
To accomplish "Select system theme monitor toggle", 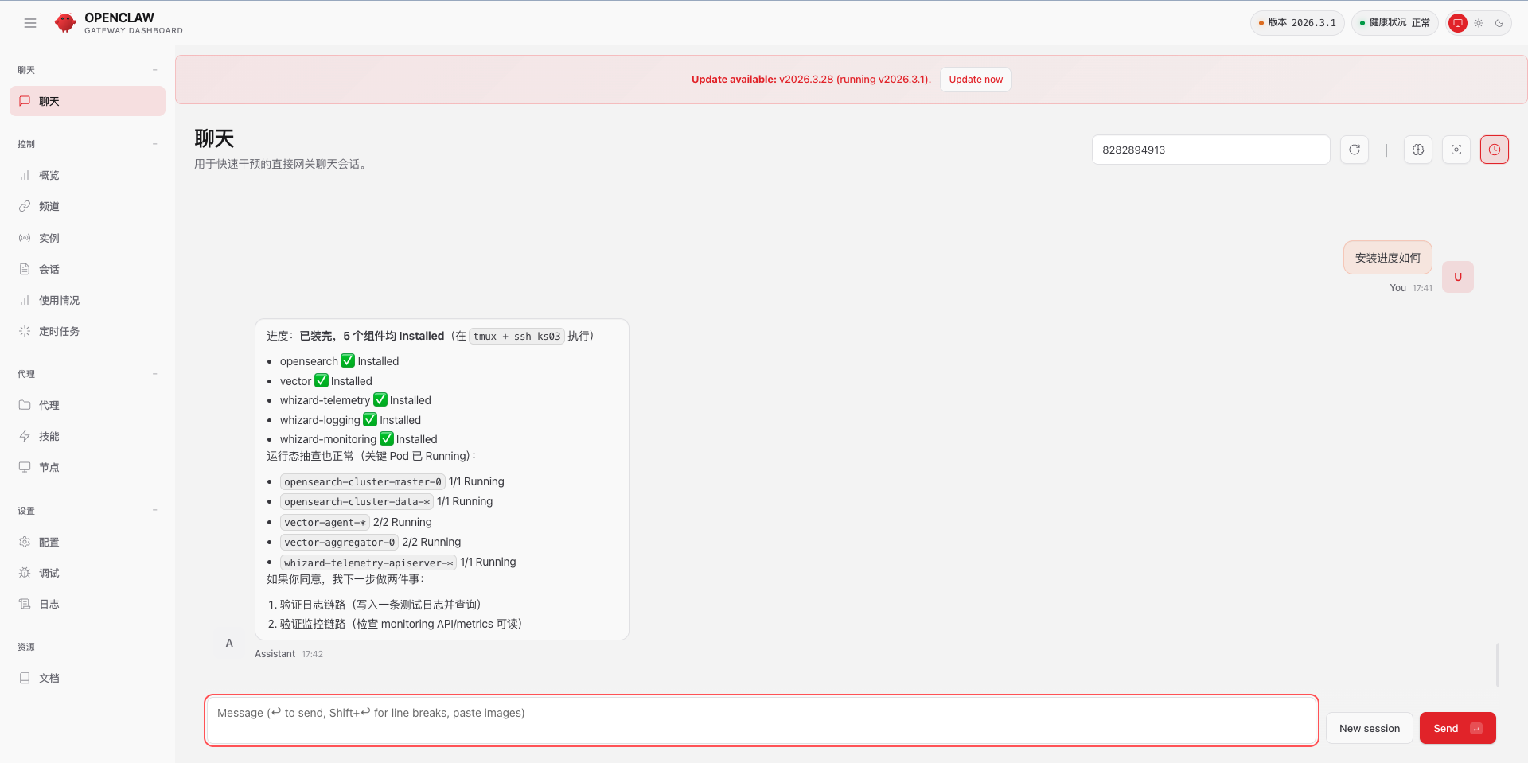I will click(x=1458, y=23).
